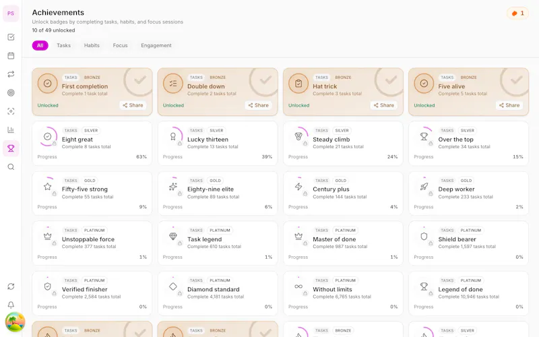Click the Over the top 15% value
The height and width of the screenshot is (337, 539).
click(518, 157)
